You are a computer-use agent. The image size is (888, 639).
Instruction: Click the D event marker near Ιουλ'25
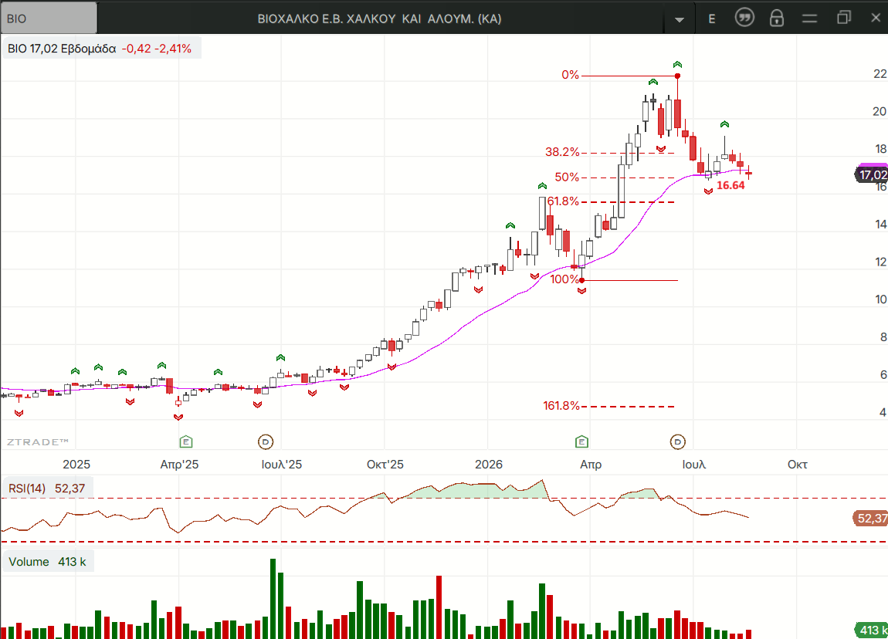(266, 441)
